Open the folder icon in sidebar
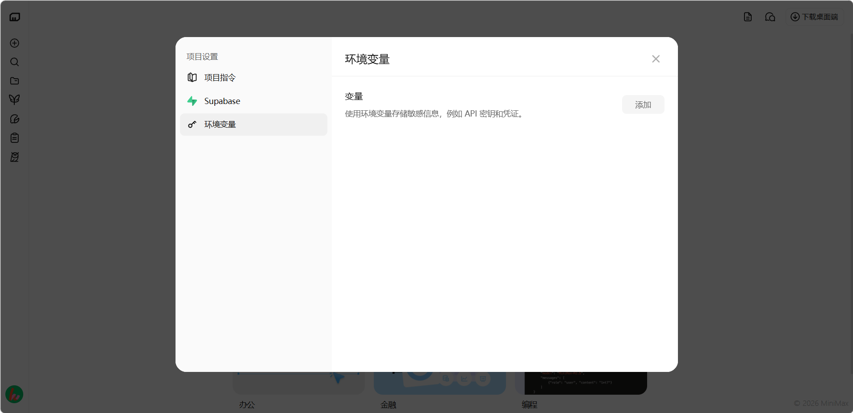 [15, 81]
